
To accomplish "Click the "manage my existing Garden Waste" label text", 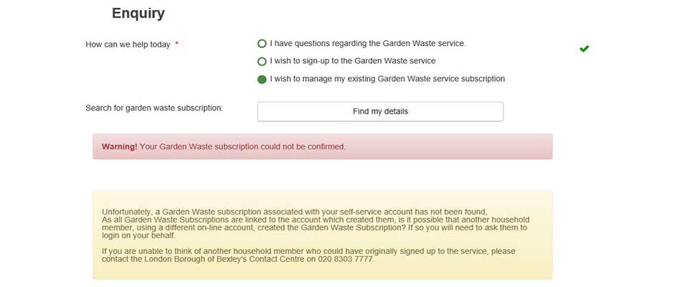I will click(x=387, y=79).
